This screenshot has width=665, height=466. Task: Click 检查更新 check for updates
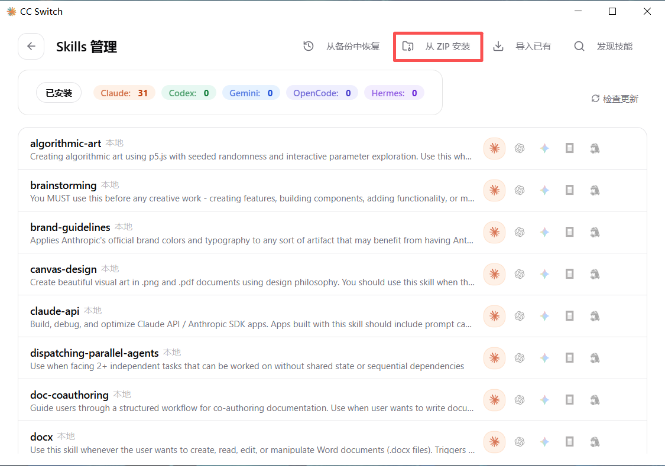(x=615, y=99)
